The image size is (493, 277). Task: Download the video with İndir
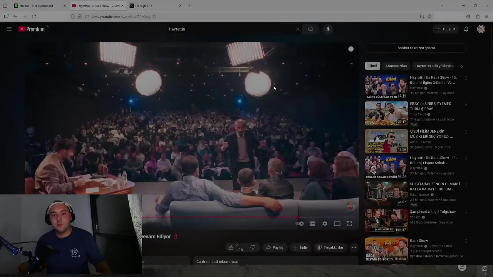coord(300,247)
